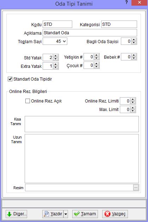This screenshot has width=148, height=222.
Task: Decrease Extra Yatak with the down arrow
Action: pyautogui.click(x=56, y=68)
